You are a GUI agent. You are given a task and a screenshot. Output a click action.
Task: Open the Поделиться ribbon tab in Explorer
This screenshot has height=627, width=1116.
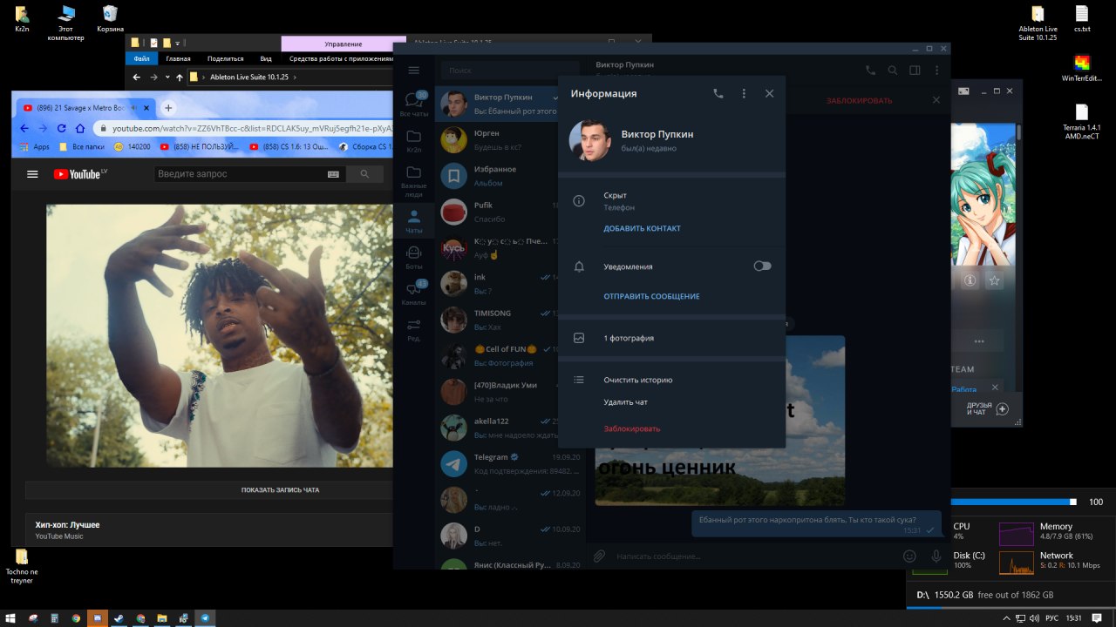(225, 58)
